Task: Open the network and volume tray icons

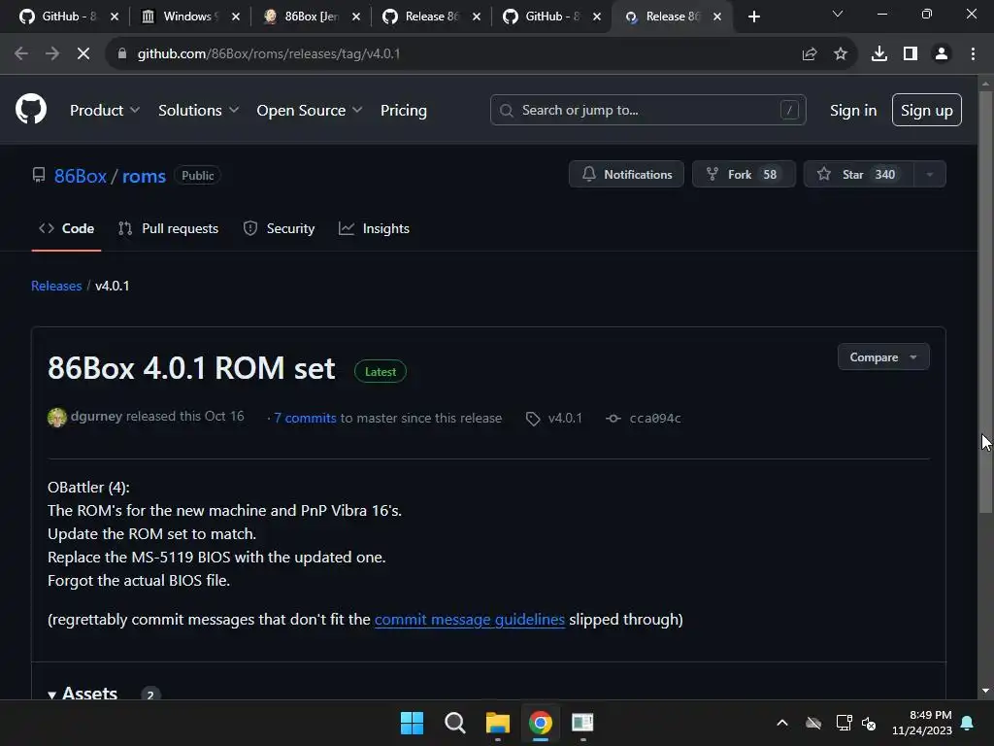Action: (x=856, y=723)
